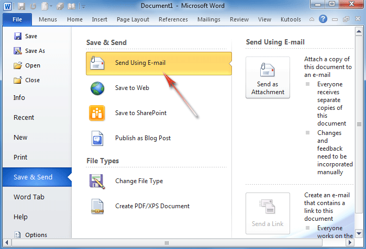
Task: Select the Save & Send section
Action: [x=37, y=177]
